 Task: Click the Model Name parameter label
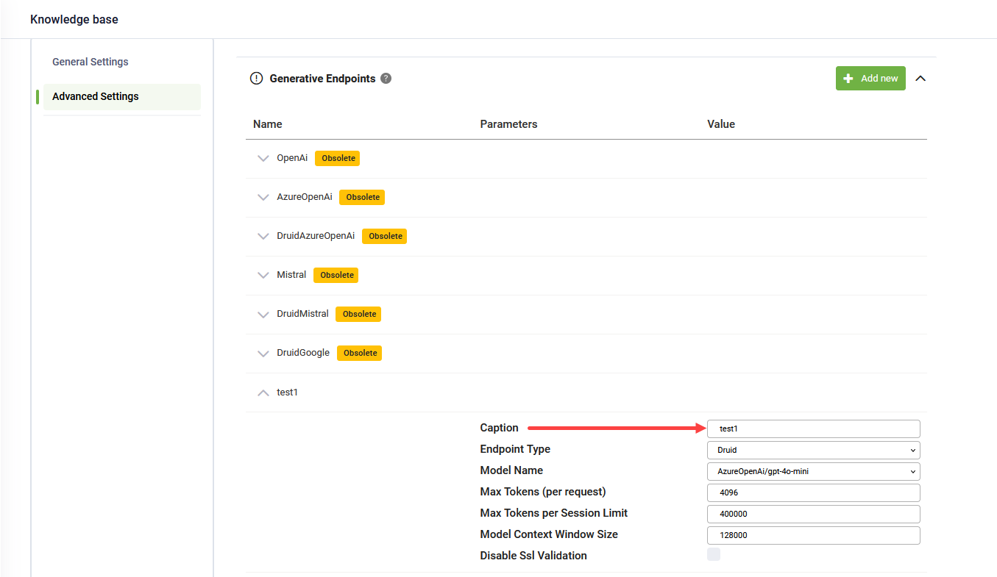[x=511, y=470]
